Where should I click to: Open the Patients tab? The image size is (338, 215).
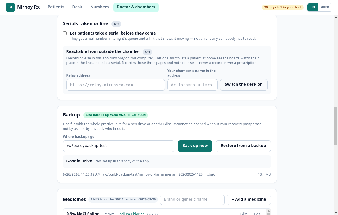click(x=56, y=7)
